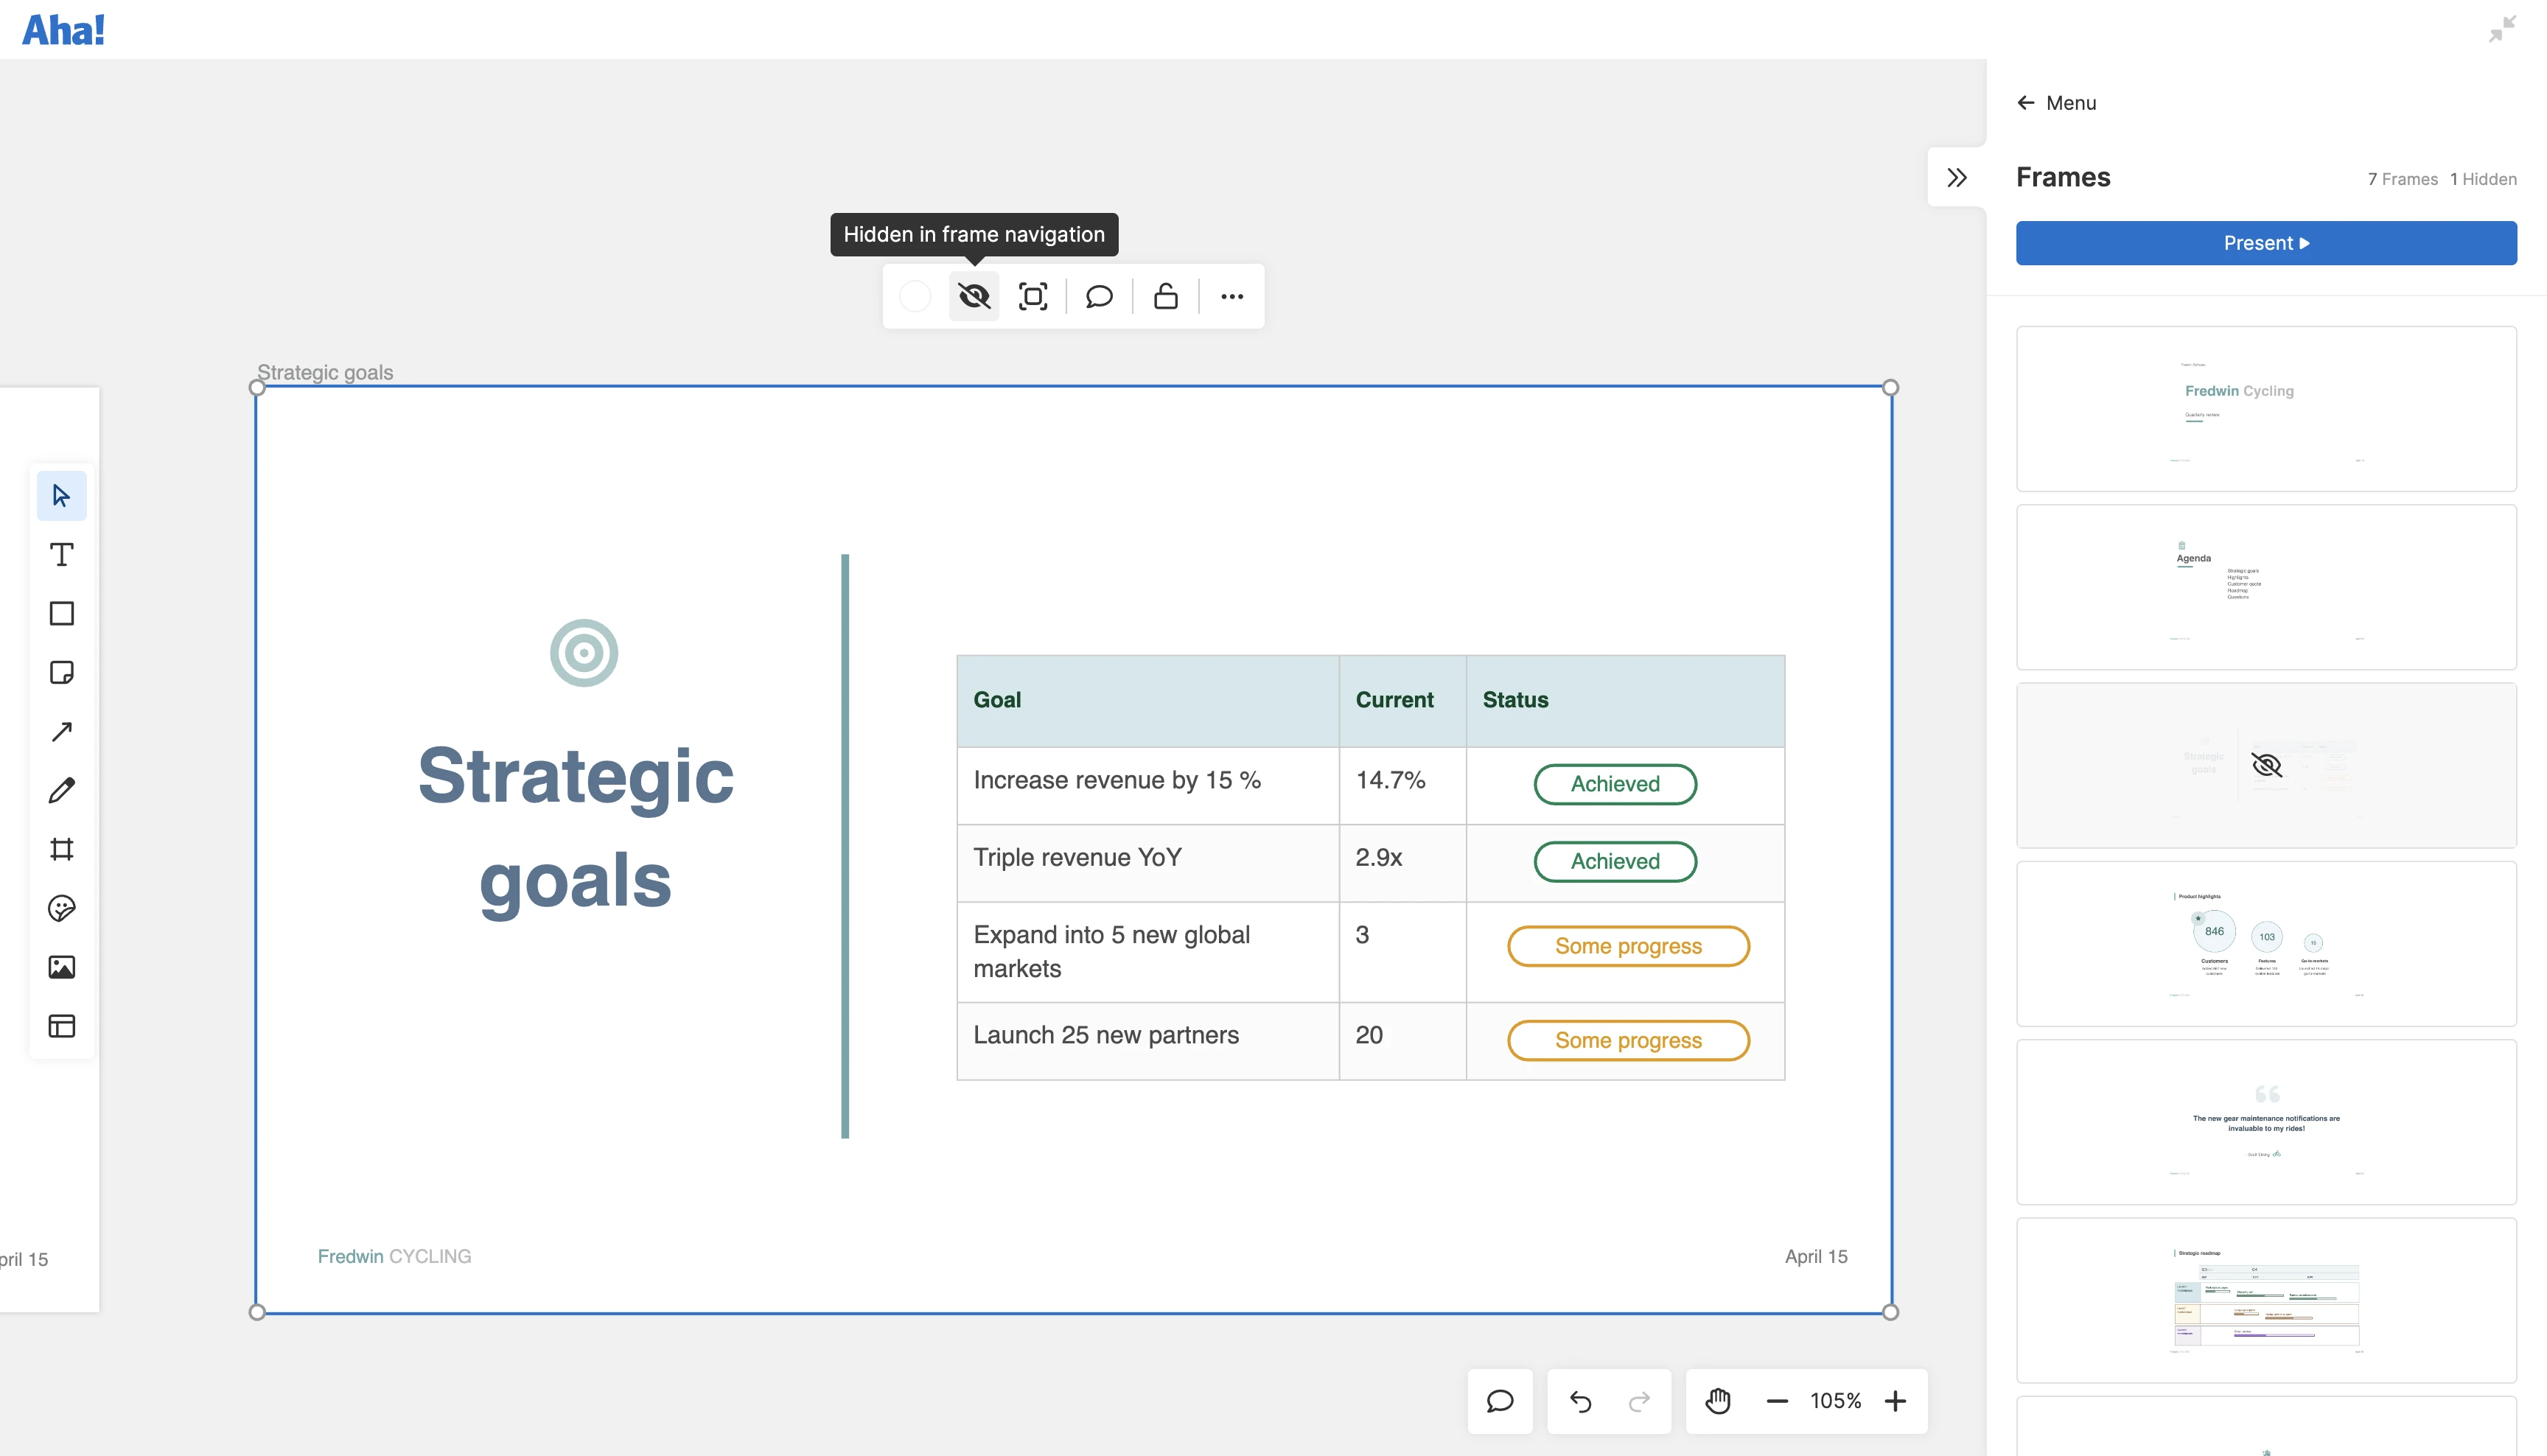Screen dimensions: 2547x1456
Task: Add a comment to the frame
Action: tap(1099, 296)
